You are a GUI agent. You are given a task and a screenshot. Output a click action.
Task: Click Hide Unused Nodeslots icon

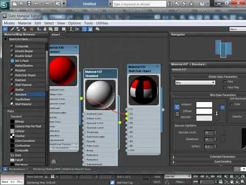(45, 29)
